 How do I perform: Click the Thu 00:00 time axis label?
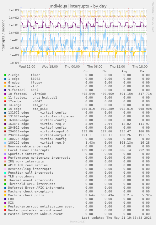tap(72, 67)
